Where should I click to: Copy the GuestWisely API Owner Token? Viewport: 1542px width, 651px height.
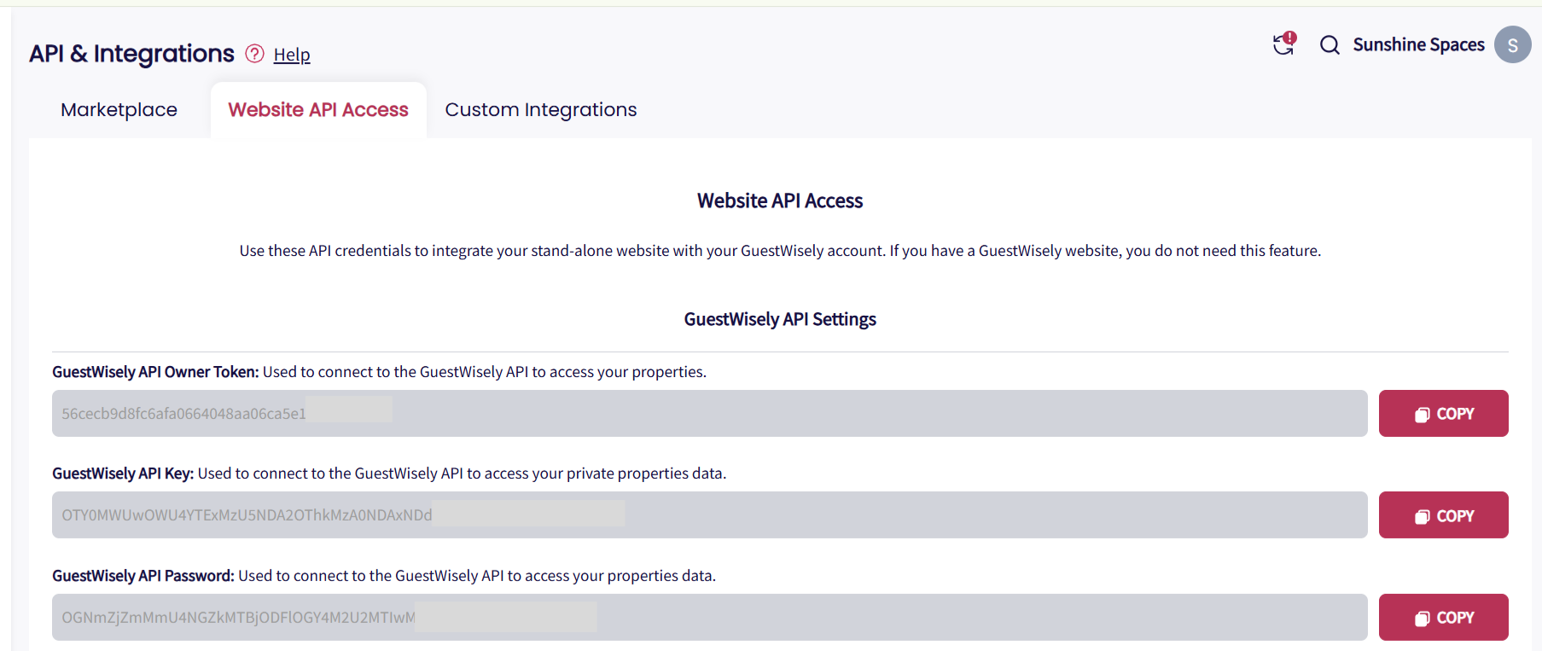click(1443, 414)
